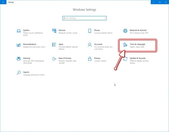Screen dimensions: 169x132
Task: Open the Devices settings label
Action: (x=62, y=30)
